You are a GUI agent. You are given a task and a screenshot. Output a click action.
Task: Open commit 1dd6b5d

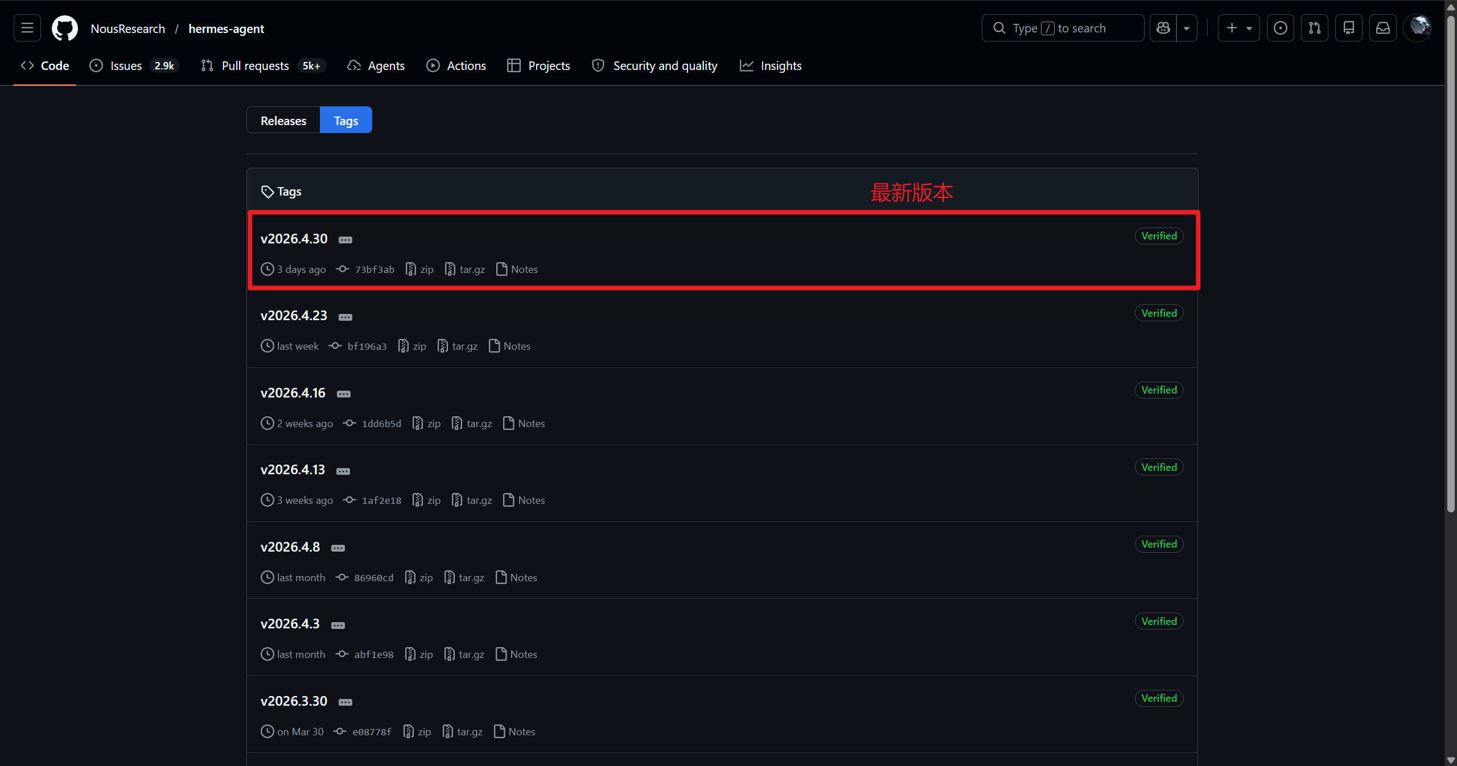point(372,424)
